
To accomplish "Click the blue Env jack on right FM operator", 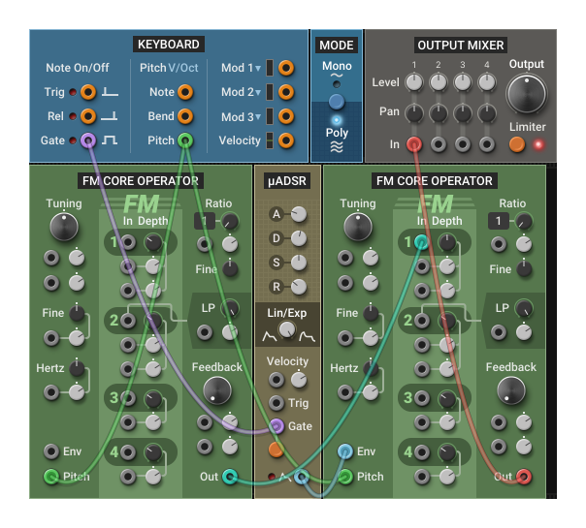I will (x=344, y=451).
